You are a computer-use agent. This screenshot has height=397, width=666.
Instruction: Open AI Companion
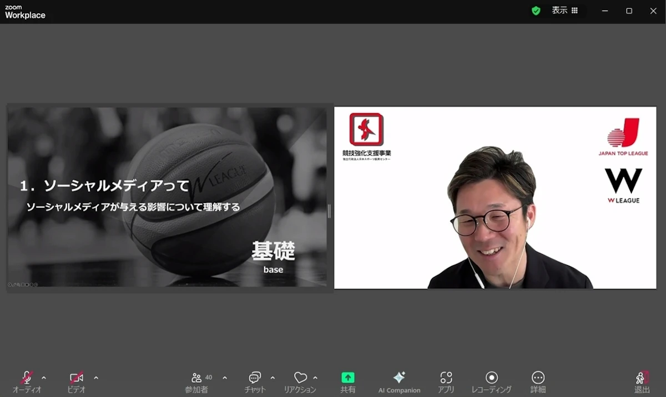click(399, 378)
